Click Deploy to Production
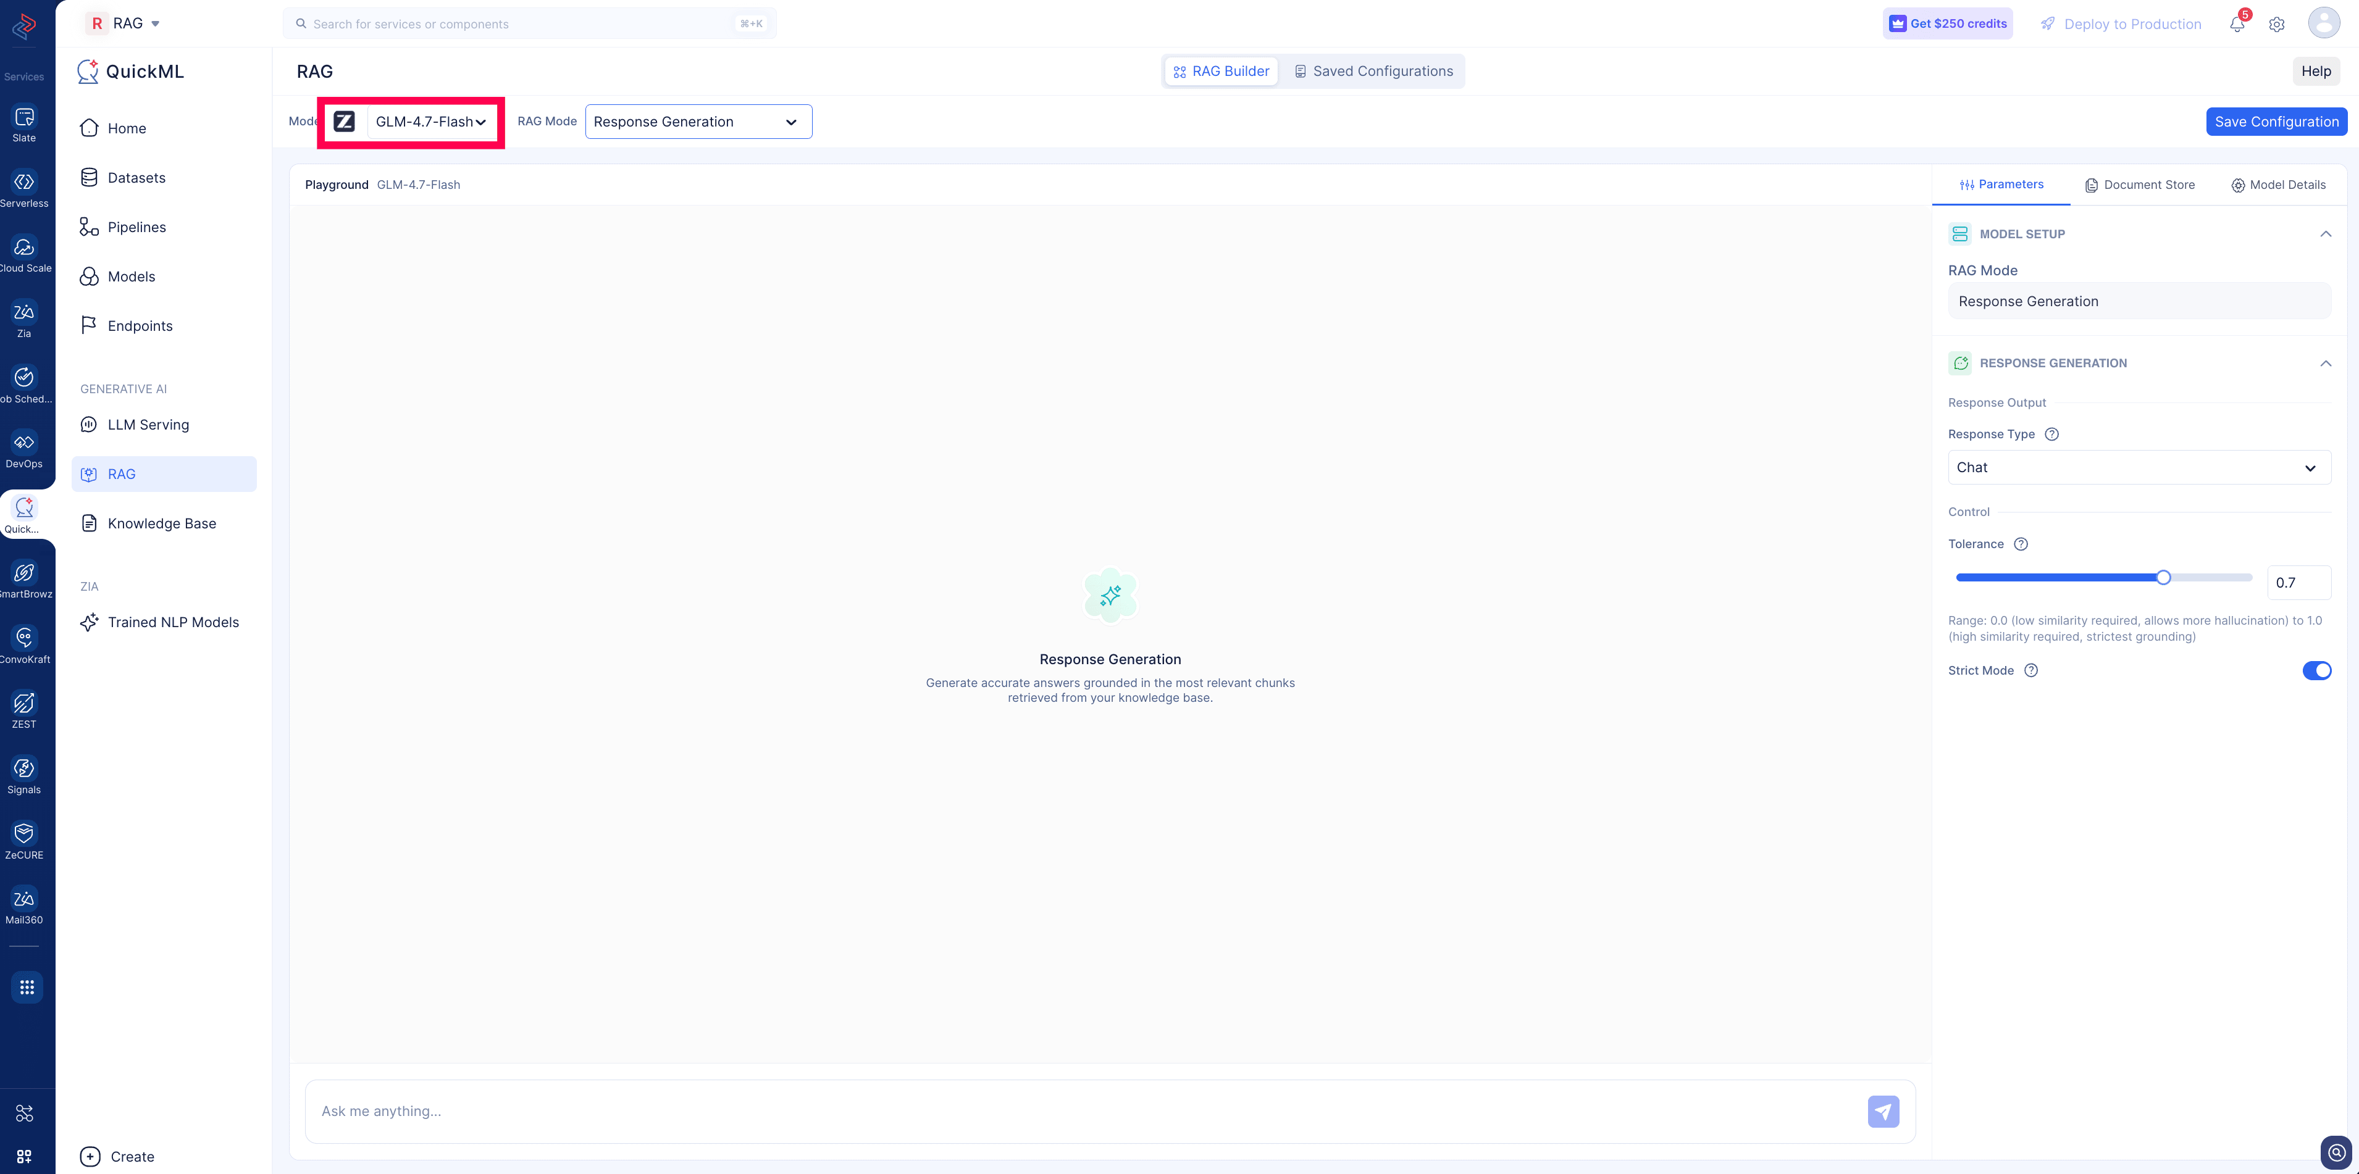The width and height of the screenshot is (2359, 1174). pos(2121,24)
